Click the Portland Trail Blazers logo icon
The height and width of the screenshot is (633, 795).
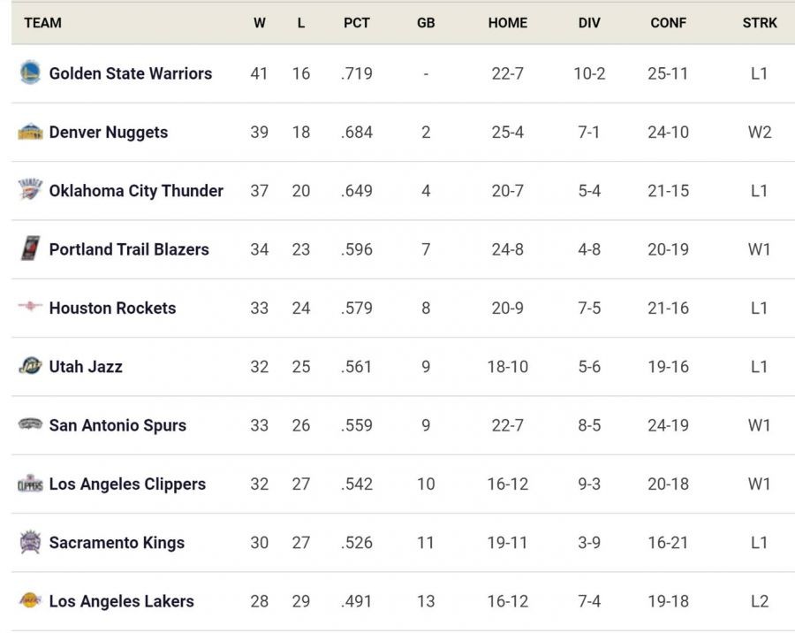[30, 249]
